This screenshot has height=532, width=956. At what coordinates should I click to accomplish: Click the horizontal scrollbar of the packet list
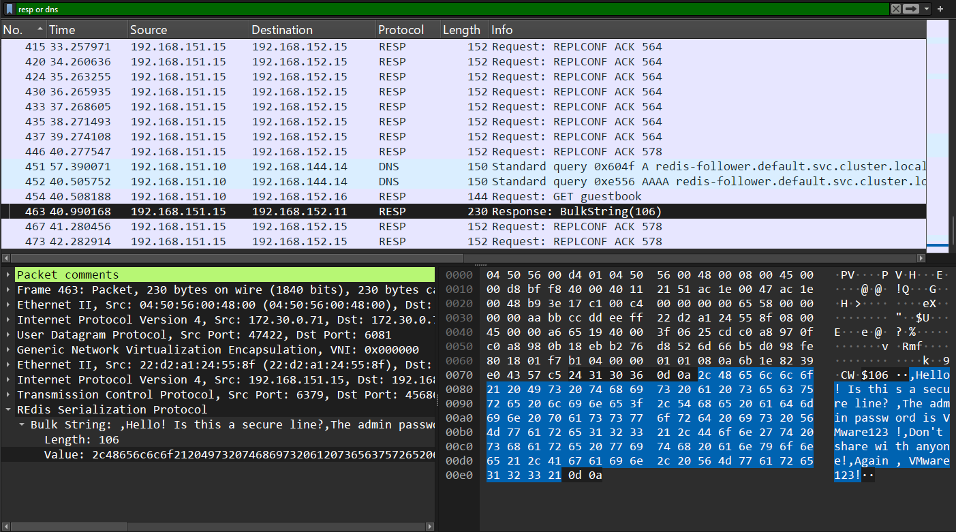[236, 258]
